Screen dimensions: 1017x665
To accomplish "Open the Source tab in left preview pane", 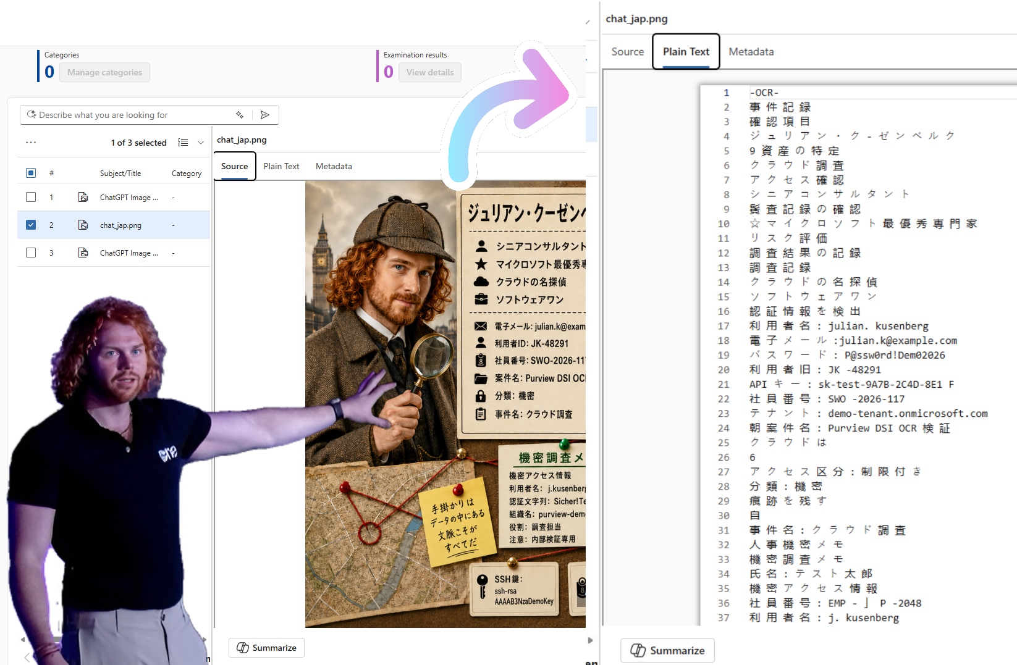I will [235, 166].
